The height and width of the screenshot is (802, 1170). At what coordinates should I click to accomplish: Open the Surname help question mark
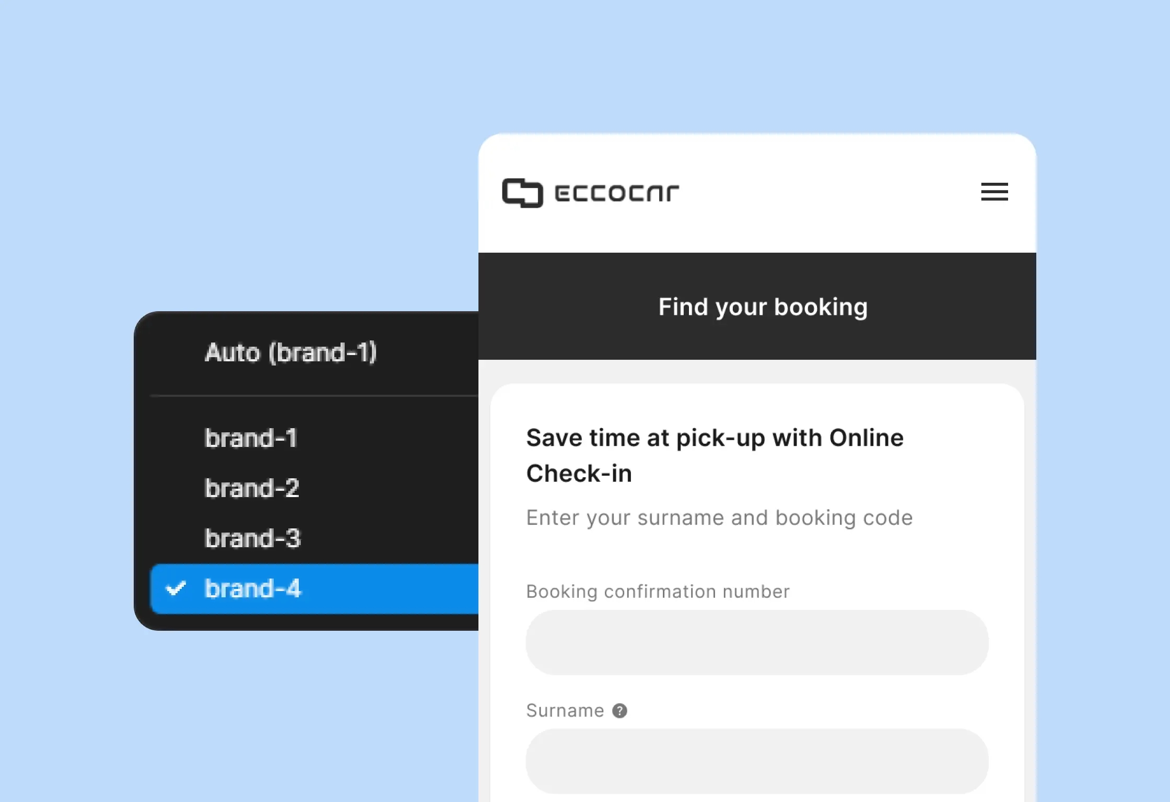619,711
